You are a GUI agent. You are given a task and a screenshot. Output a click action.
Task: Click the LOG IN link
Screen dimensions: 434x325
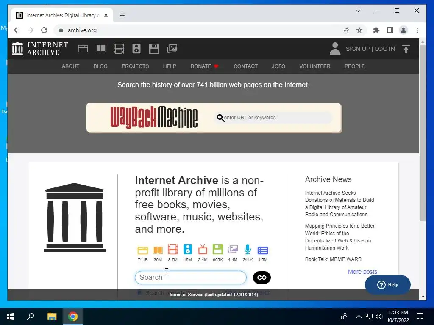pos(385,49)
